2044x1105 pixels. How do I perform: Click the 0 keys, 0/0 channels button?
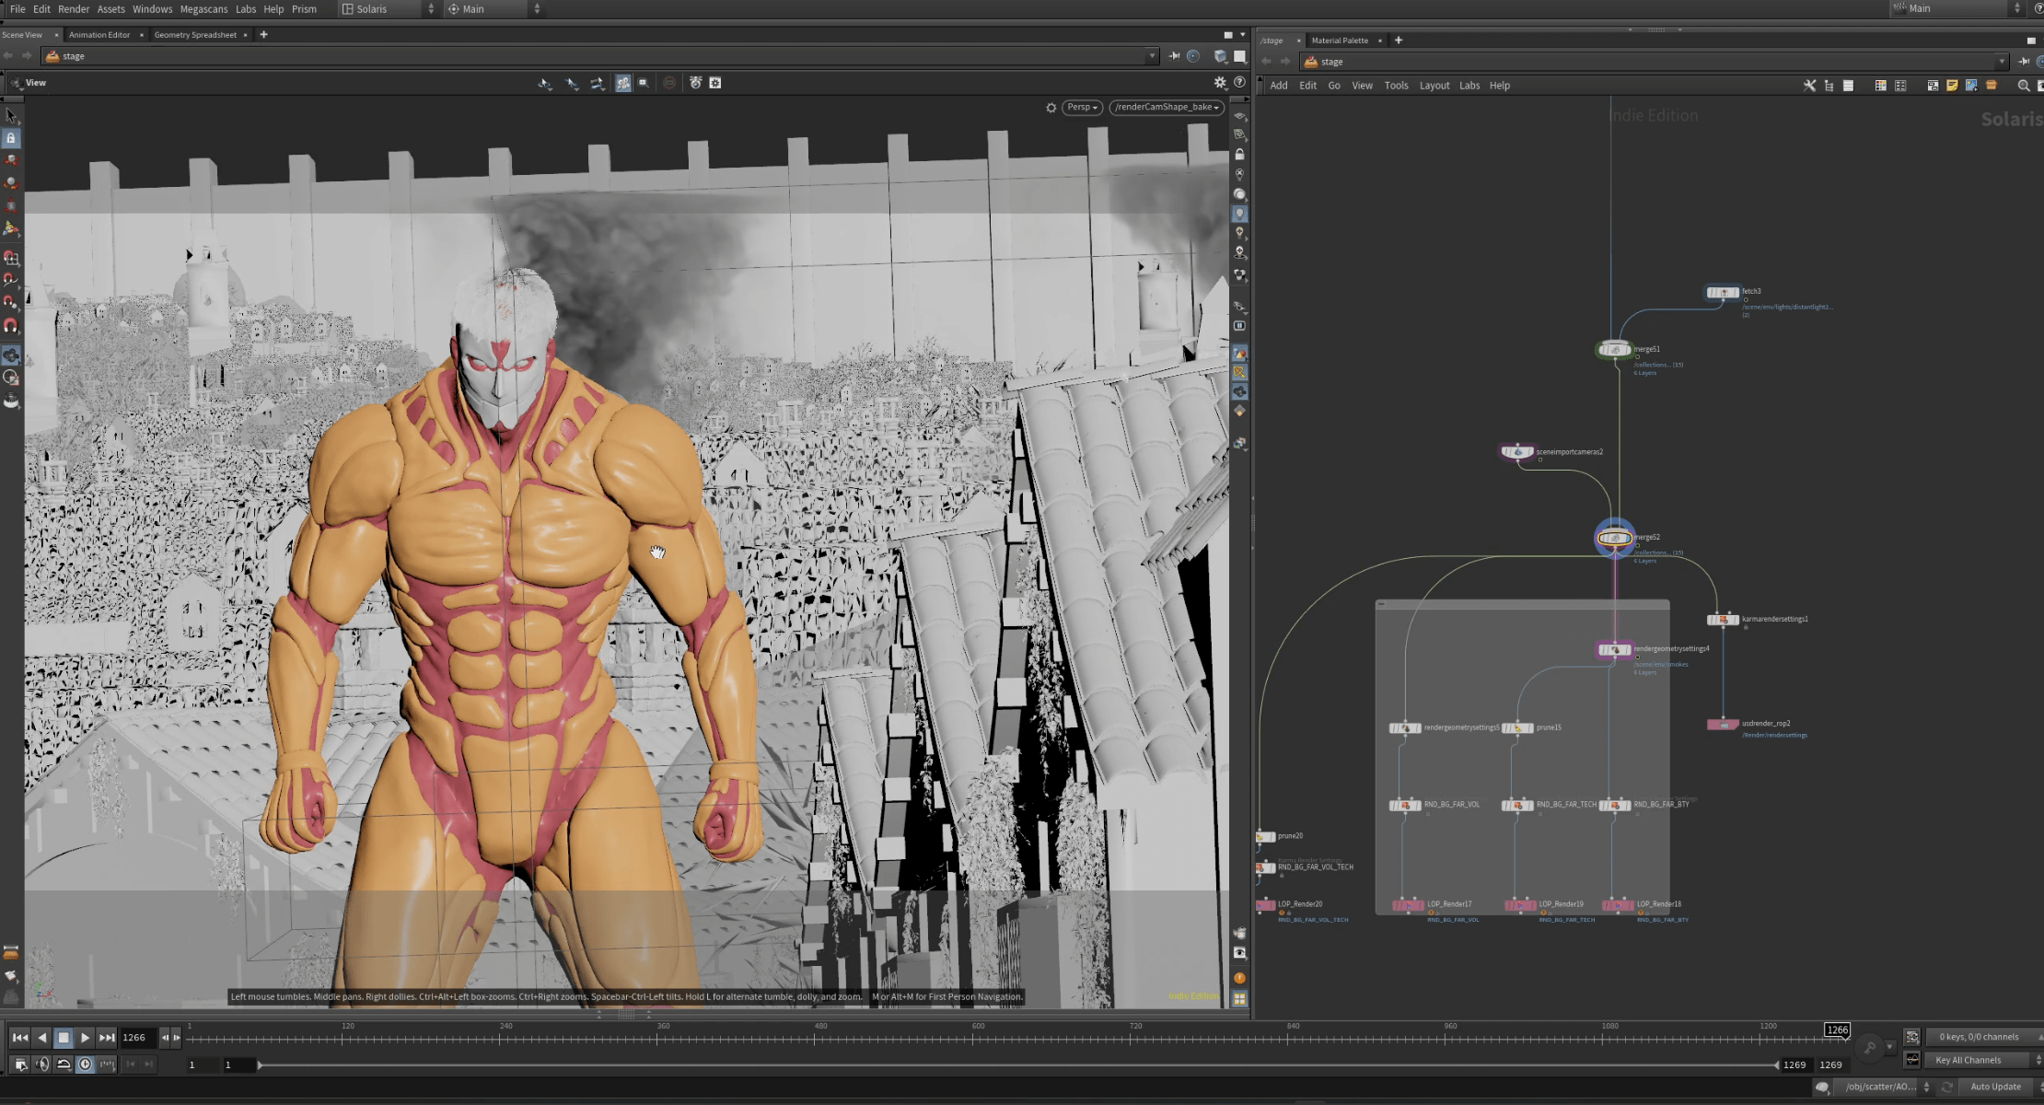(x=1982, y=1037)
